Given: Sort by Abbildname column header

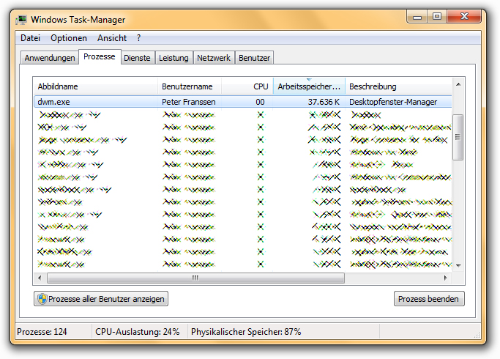Looking at the screenshot, I should pos(95,86).
